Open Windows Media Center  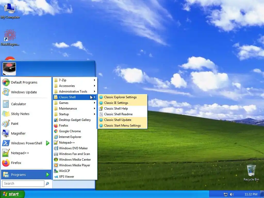75,159
